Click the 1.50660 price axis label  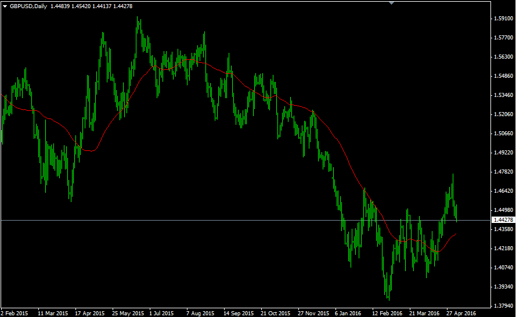pyautogui.click(x=503, y=134)
